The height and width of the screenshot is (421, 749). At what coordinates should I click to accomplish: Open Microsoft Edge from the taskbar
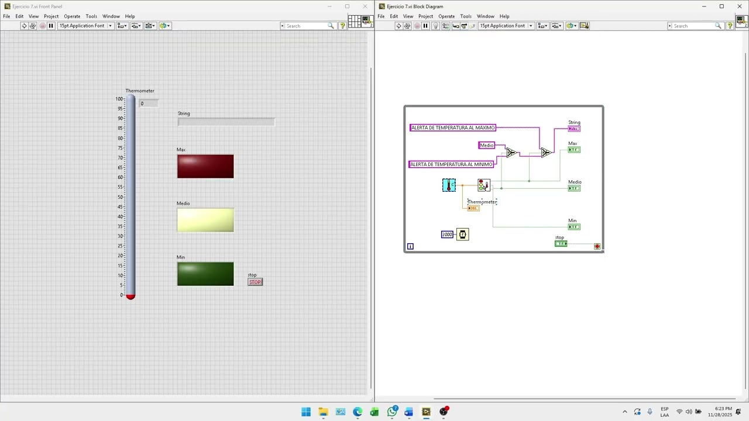pos(358,412)
